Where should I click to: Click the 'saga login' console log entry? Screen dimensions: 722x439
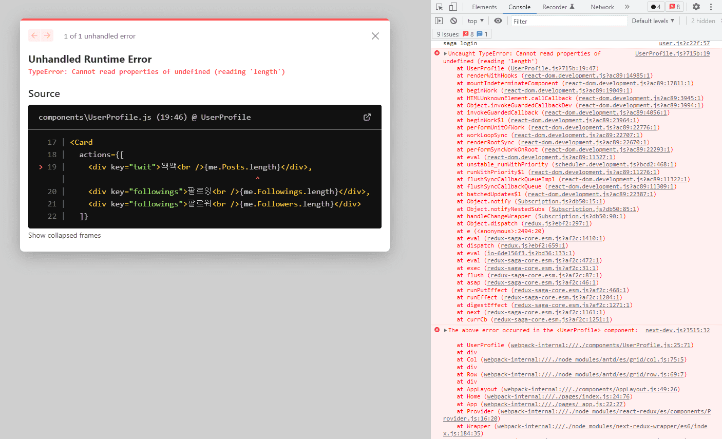click(460, 44)
